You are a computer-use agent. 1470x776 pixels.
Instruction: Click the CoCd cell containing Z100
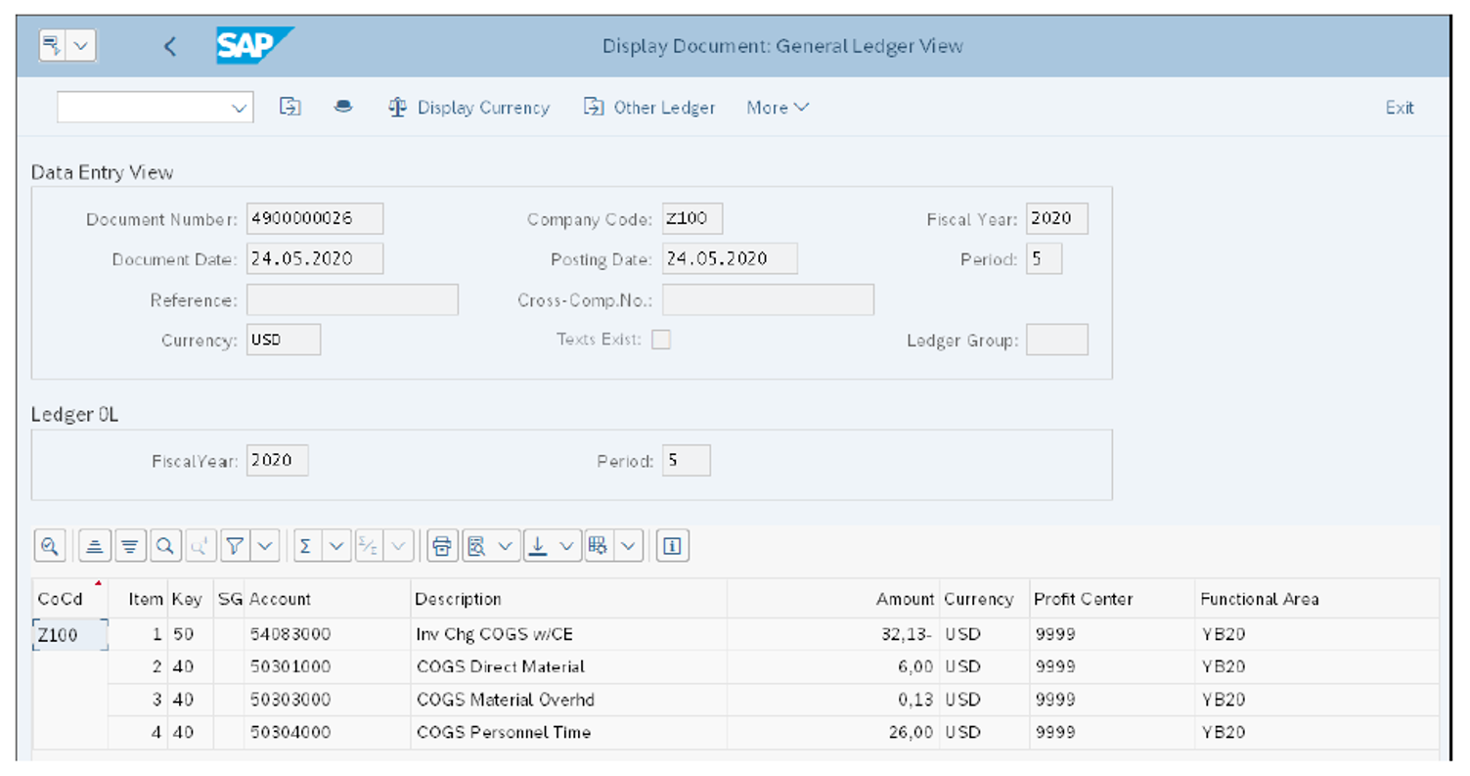click(x=68, y=634)
